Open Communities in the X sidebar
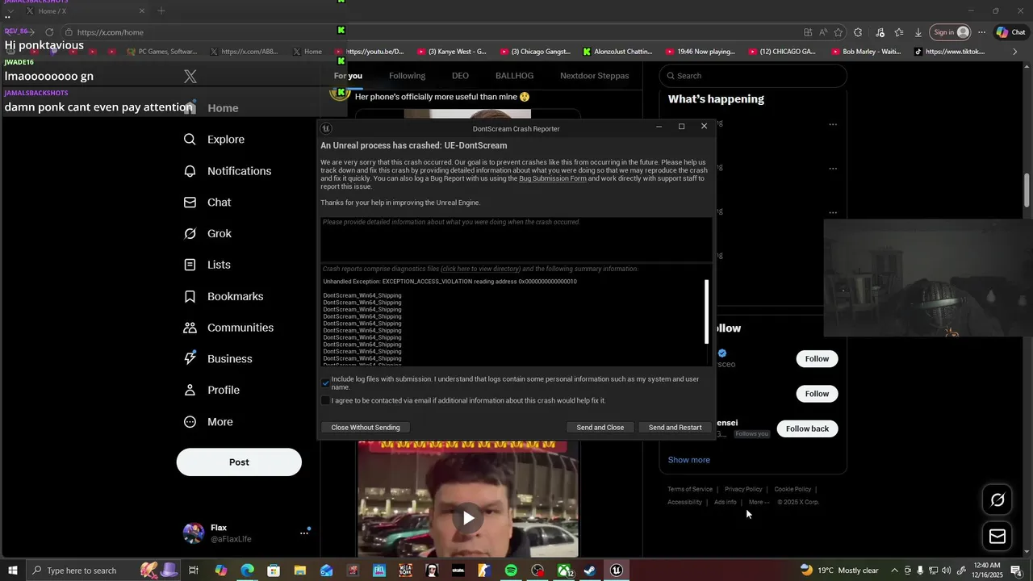 [228, 328]
